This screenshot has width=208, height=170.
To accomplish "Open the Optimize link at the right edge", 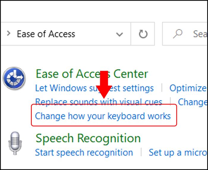I will point(188,88).
